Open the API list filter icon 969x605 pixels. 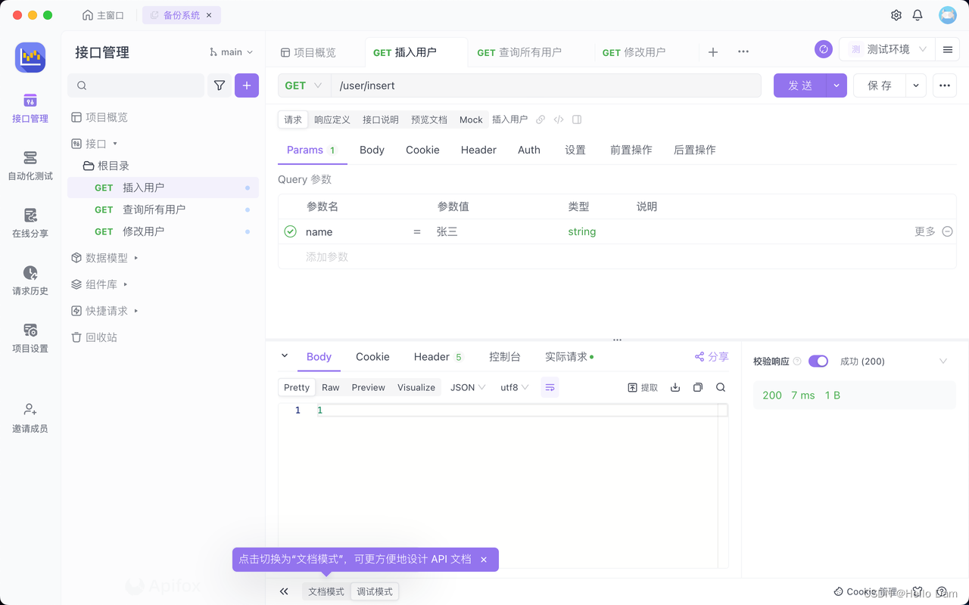(219, 85)
